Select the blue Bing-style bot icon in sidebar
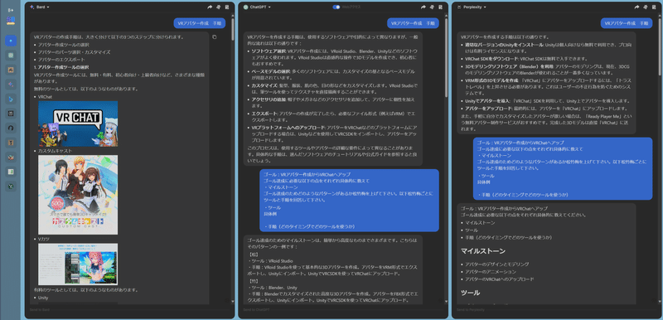The width and height of the screenshot is (663, 320). coord(11,99)
